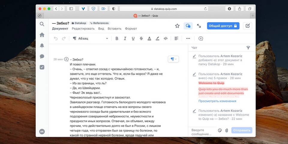
Task: Expand document to full screen
Action: pos(199,26)
